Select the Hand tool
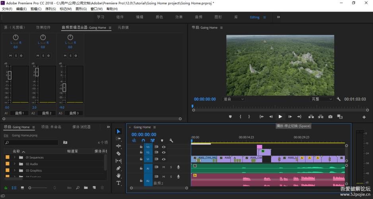Screen dimensions: 373x199 click(119, 176)
